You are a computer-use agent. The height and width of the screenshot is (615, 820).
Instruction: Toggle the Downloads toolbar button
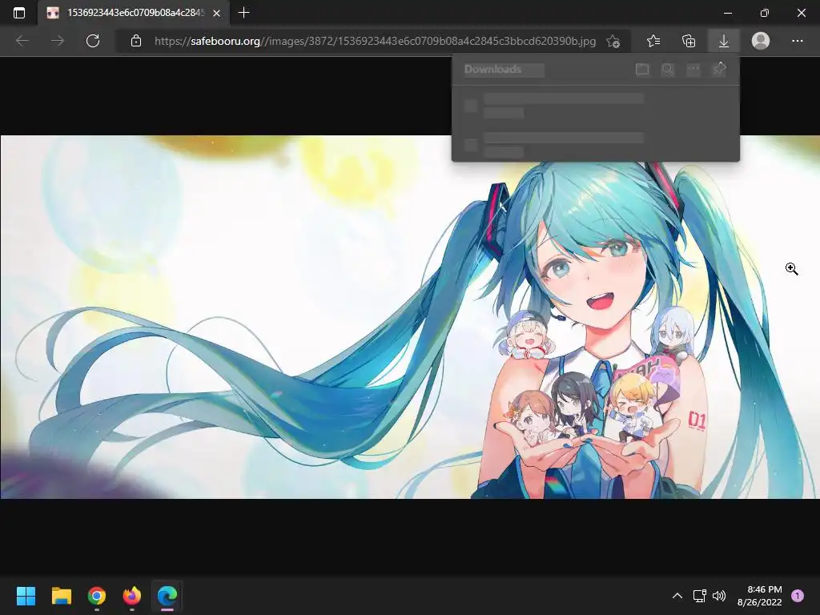(724, 41)
